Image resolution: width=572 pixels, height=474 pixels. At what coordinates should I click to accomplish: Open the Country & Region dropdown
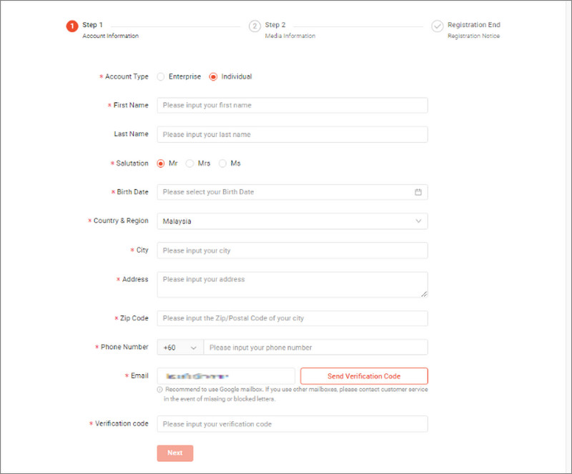point(292,221)
